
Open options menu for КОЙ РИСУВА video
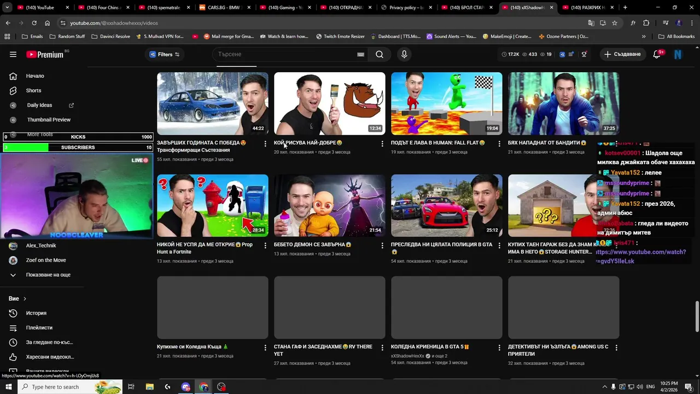382,143
